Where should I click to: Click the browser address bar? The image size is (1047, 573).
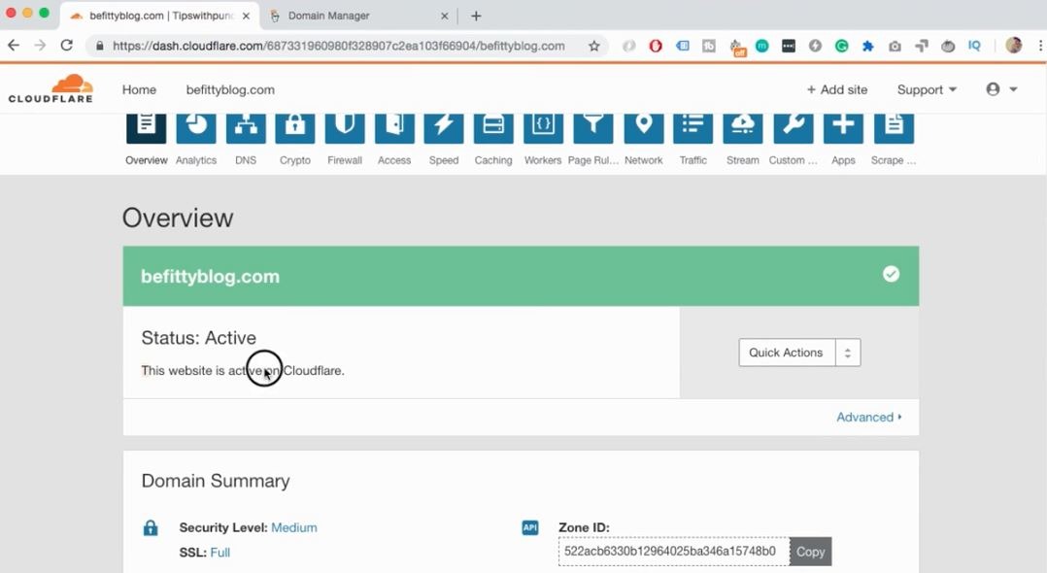[x=348, y=46]
